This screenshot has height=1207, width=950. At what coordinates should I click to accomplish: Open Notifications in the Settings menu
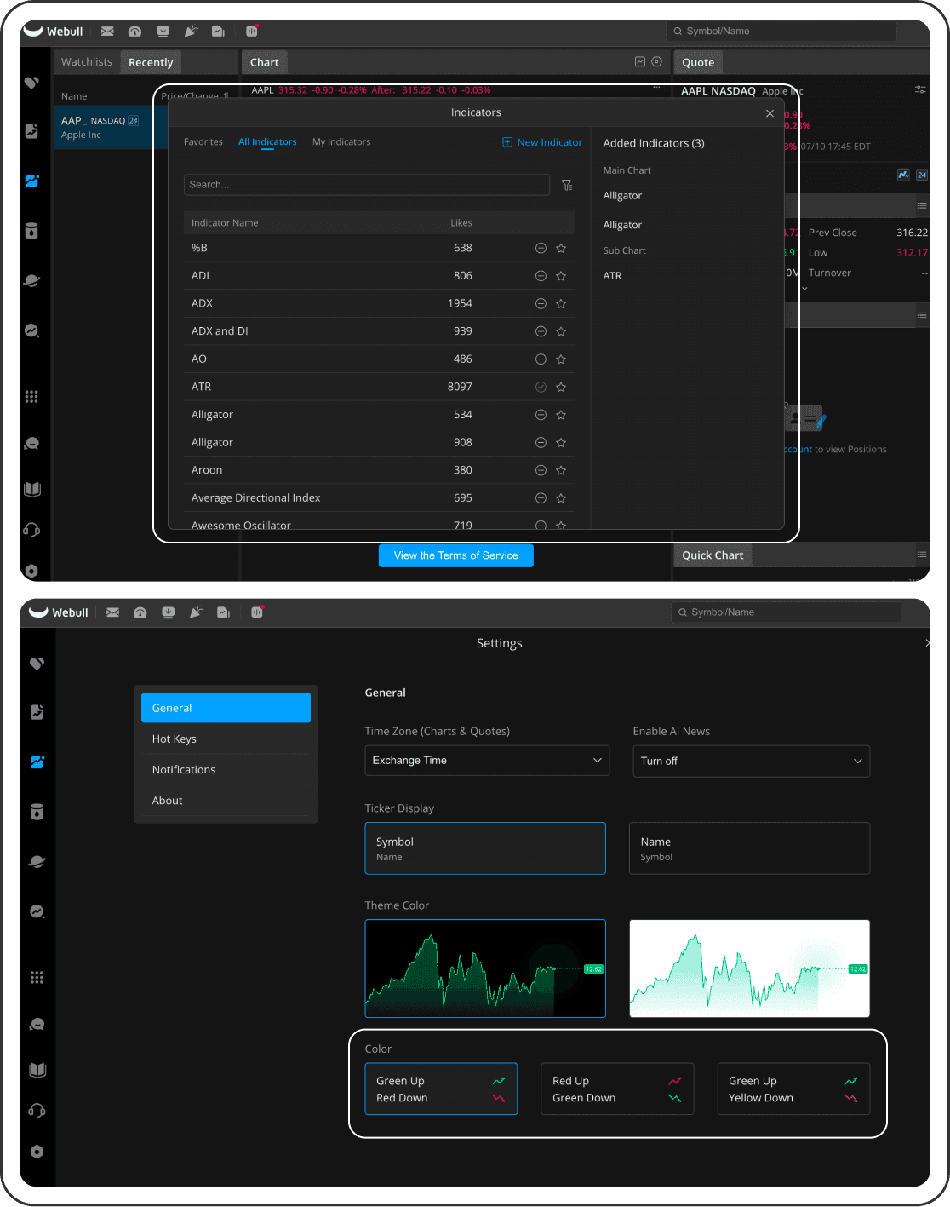[x=226, y=769]
